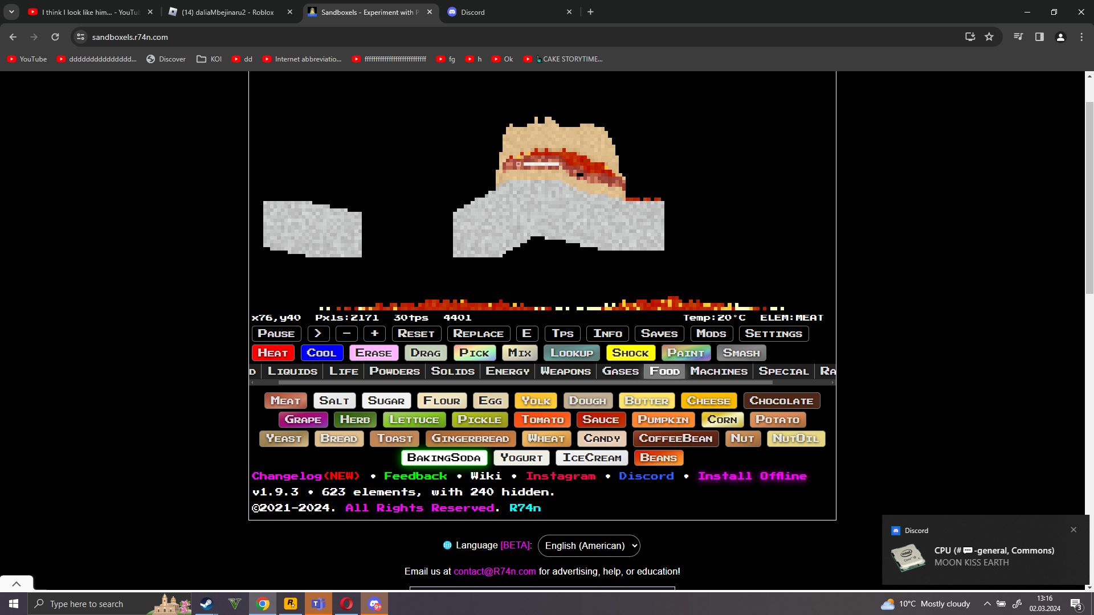This screenshot has height=615, width=1094.
Task: Bookmark this page with star icon
Action: [989, 37]
